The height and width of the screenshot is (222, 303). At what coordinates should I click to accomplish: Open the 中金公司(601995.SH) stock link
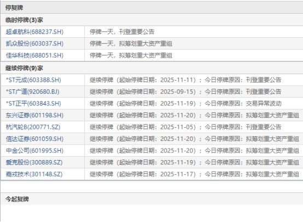(34, 151)
